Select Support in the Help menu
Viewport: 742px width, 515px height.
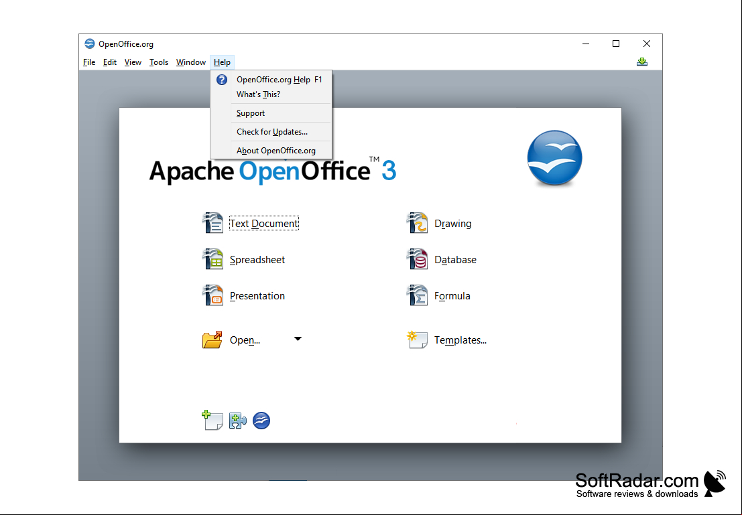click(271, 113)
